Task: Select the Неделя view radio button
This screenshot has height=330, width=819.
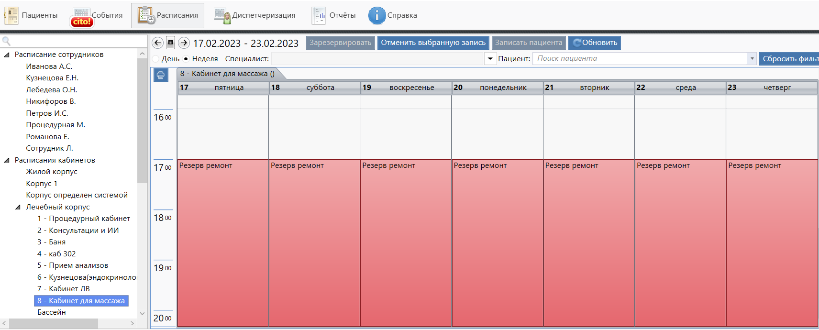Action: [x=186, y=59]
